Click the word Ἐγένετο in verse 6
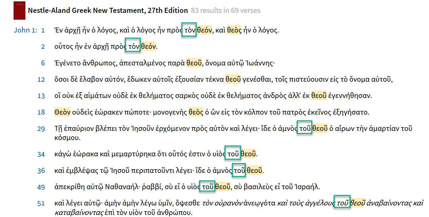The height and width of the screenshot is (217, 429). [67, 63]
